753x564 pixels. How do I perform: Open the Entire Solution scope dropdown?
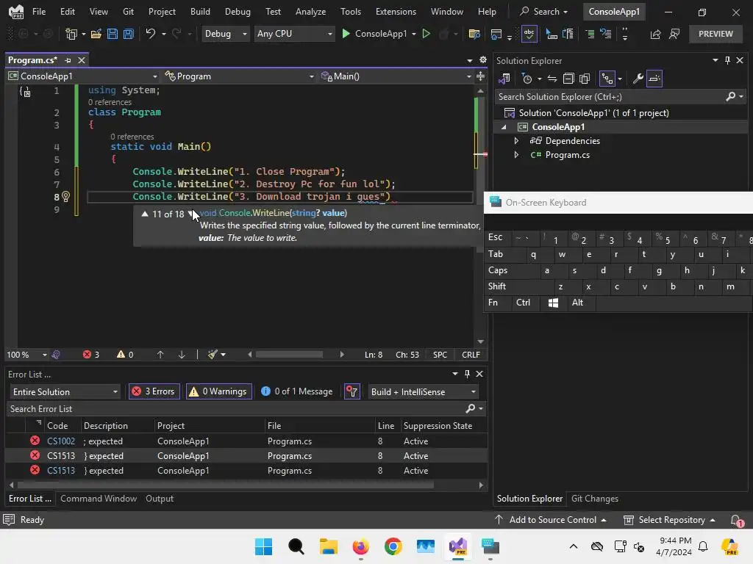(65, 392)
